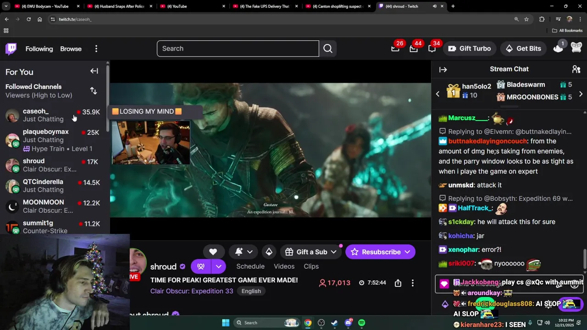Open the user profile avatar menu
Image resolution: width=587 pixels, height=330 pixels.
point(576,48)
